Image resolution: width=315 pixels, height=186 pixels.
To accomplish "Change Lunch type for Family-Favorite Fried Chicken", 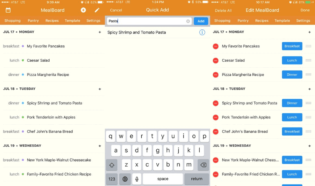I will pos(292,174).
